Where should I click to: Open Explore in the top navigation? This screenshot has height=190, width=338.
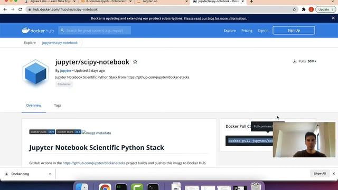coord(230,31)
